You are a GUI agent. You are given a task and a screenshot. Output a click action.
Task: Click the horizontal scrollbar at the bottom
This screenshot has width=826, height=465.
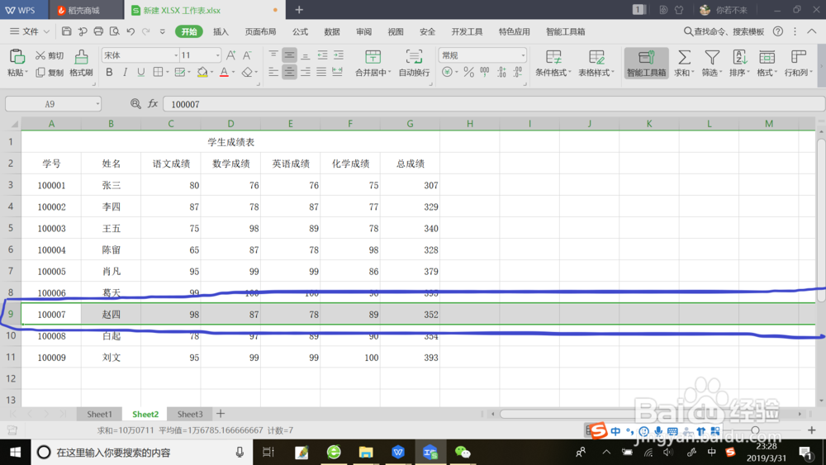coord(647,414)
